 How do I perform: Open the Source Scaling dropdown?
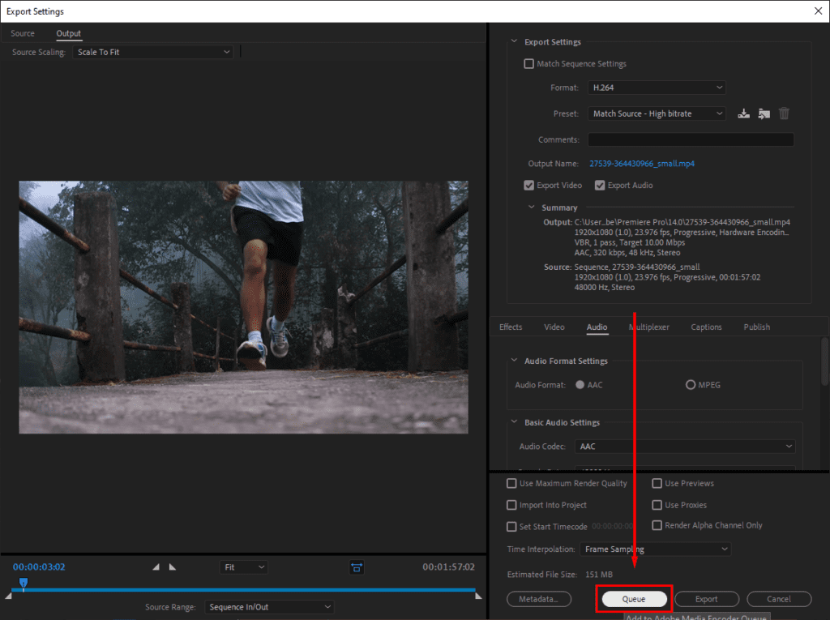point(152,51)
